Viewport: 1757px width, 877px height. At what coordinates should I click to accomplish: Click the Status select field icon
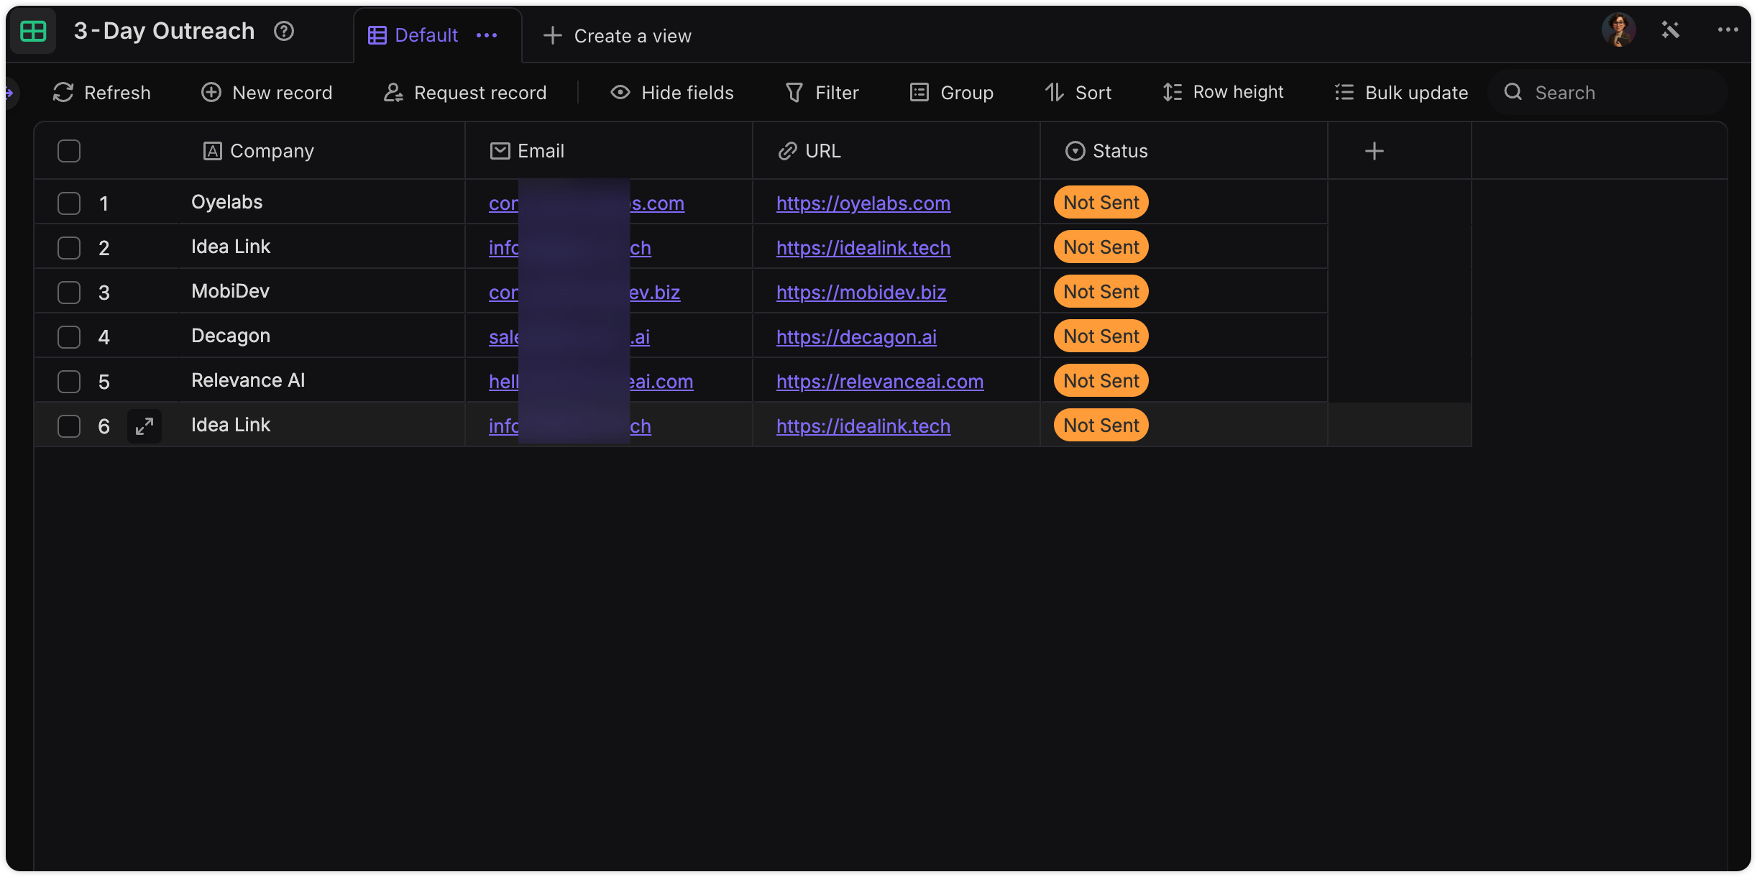[1075, 151]
